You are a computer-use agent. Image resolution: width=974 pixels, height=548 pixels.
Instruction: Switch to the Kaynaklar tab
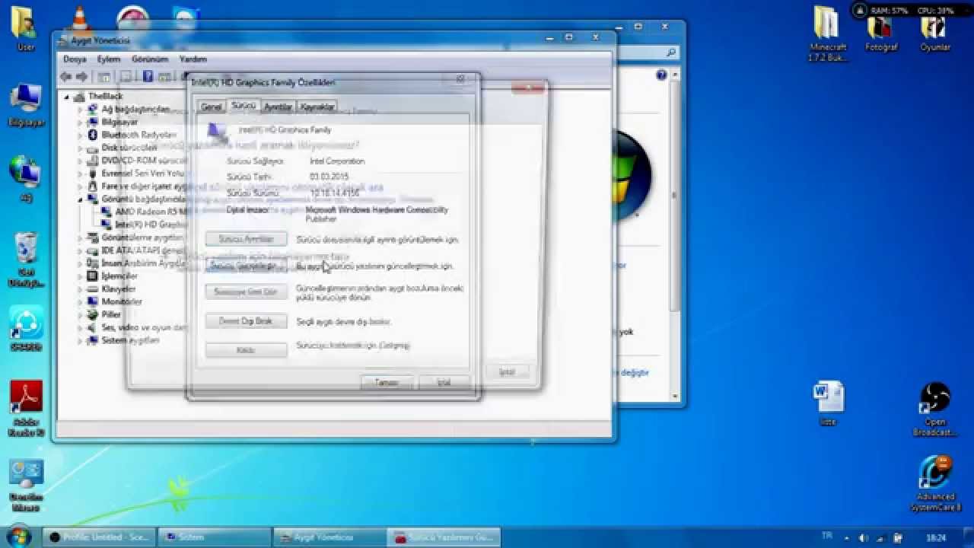click(317, 107)
